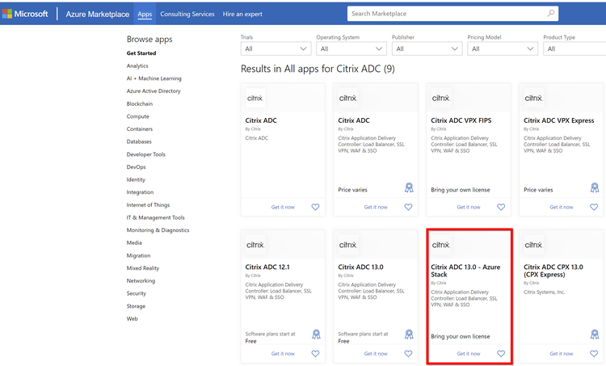Browse the Analytics category

click(137, 66)
